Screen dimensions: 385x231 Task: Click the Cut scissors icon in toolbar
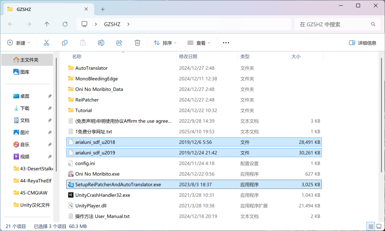[x=47, y=43]
